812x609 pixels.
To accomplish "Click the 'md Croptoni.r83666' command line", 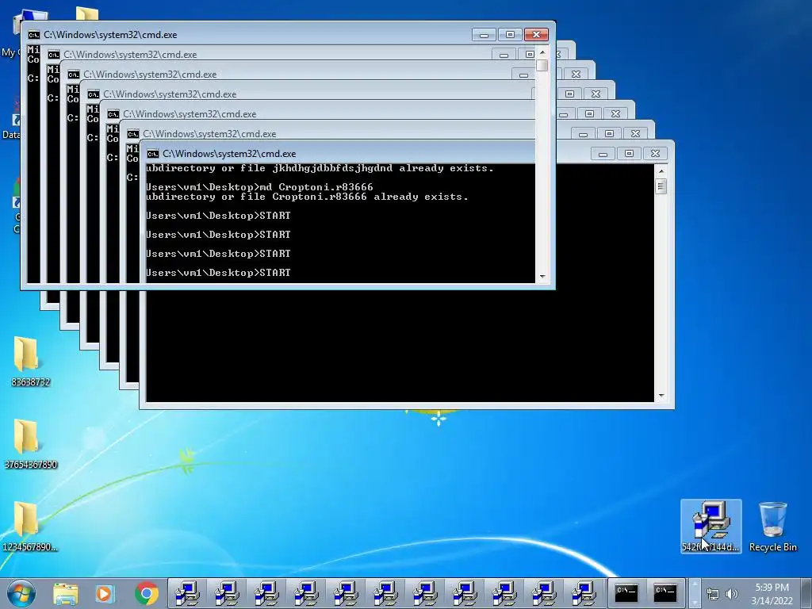I will [316, 187].
